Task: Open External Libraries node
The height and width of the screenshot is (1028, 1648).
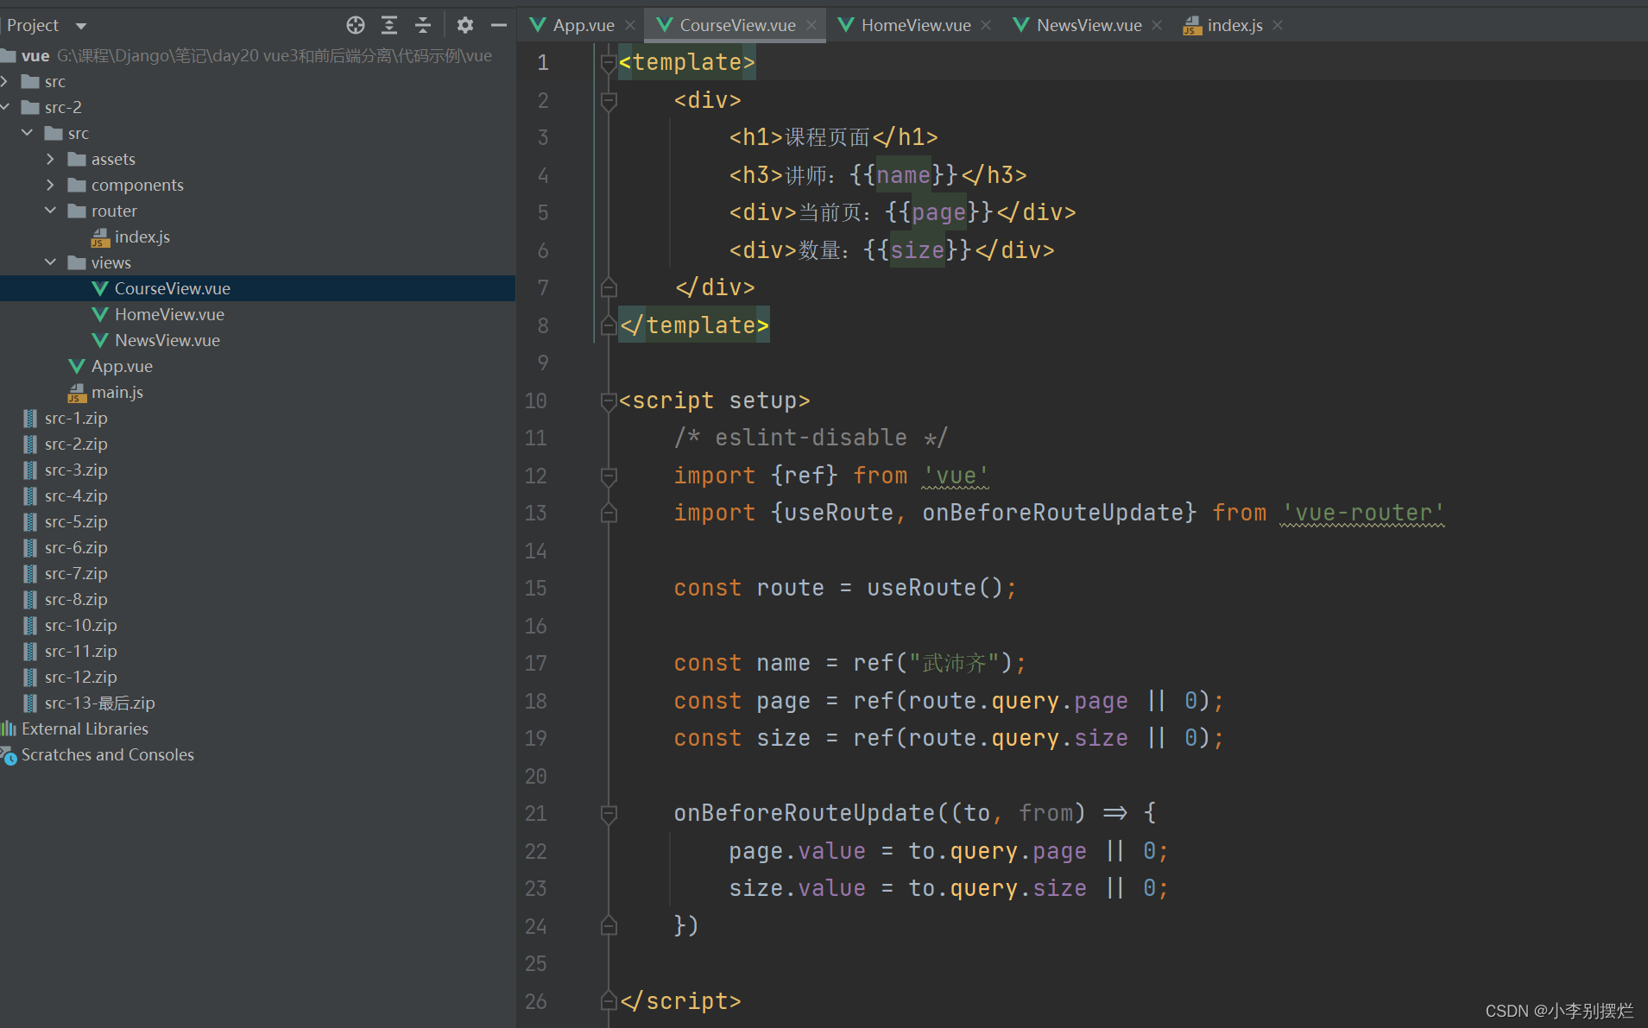Action: click(x=257, y=728)
